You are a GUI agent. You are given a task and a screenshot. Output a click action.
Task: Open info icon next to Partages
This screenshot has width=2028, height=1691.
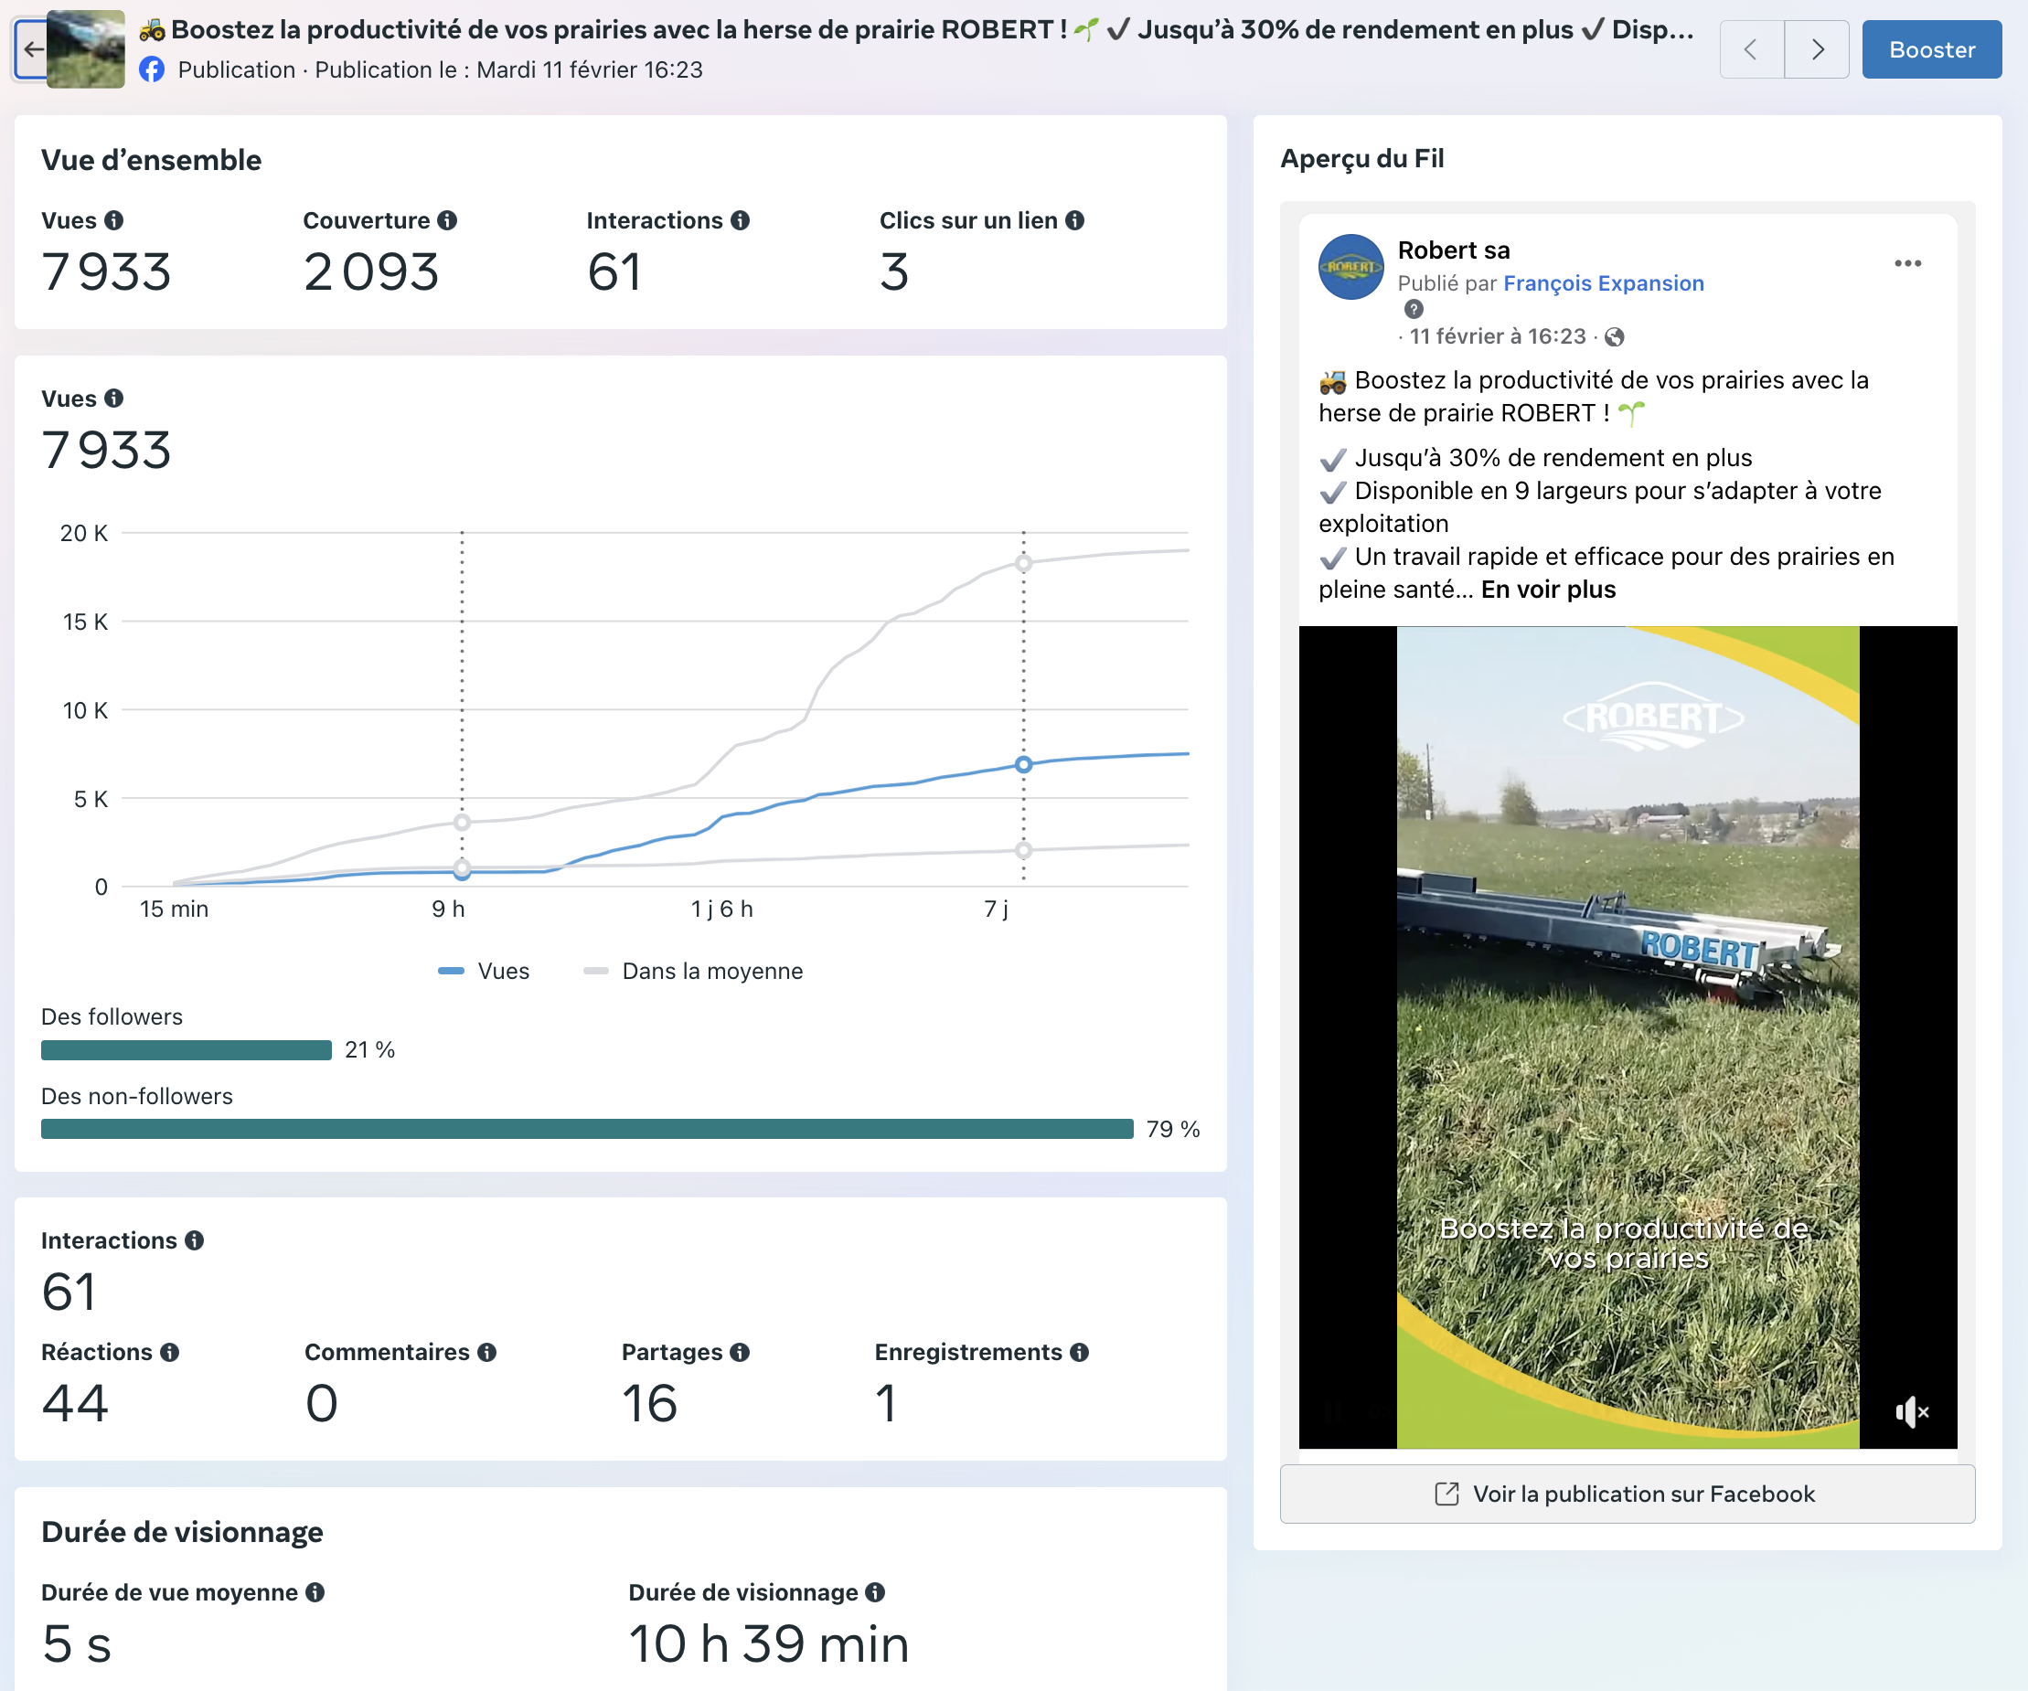pos(740,1352)
